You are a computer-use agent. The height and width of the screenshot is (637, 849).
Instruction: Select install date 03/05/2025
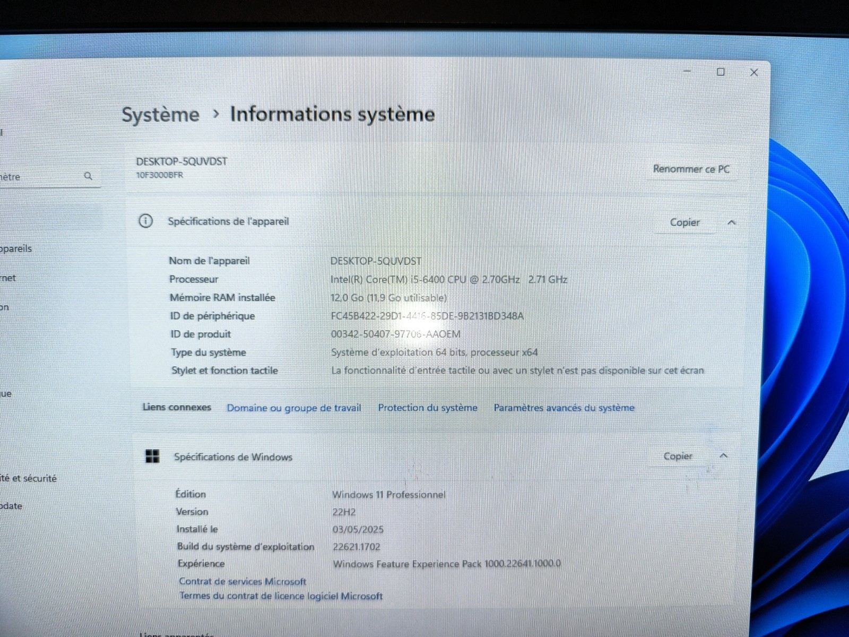pos(358,529)
